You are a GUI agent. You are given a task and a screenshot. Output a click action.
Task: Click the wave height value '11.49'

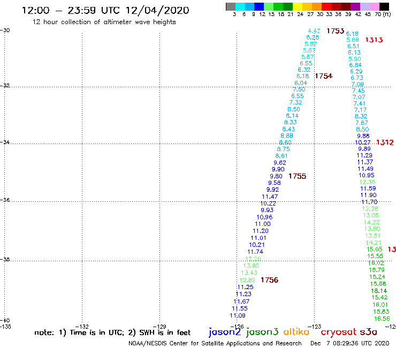pos(365,169)
